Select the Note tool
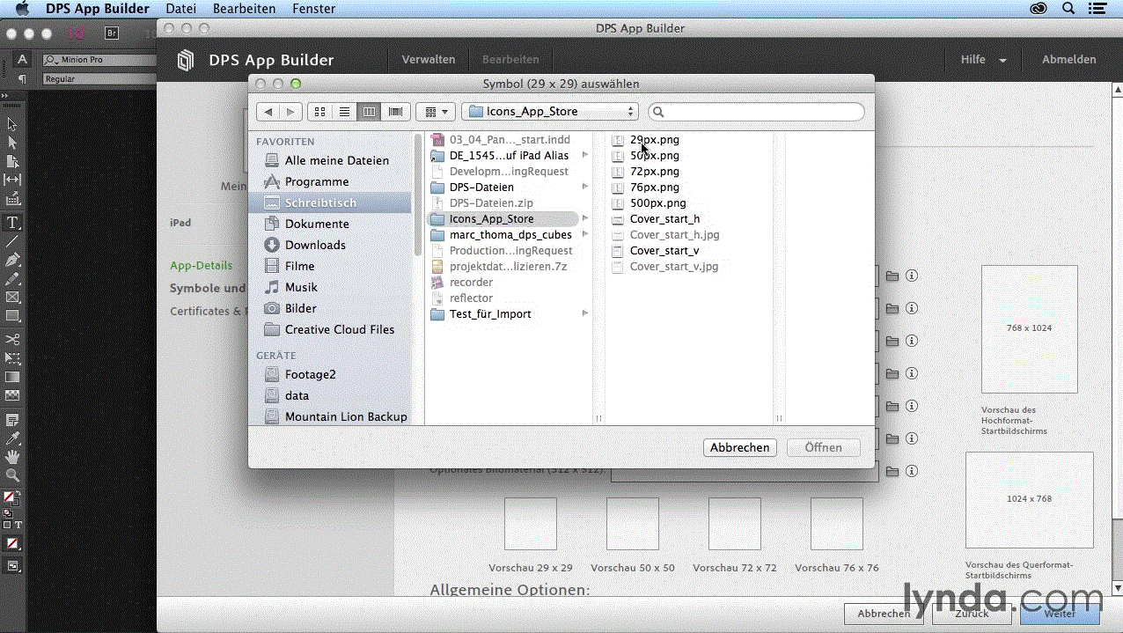This screenshot has height=633, width=1123. coord(12,420)
